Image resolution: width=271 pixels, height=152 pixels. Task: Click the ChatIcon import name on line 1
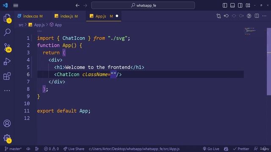pos(74,38)
